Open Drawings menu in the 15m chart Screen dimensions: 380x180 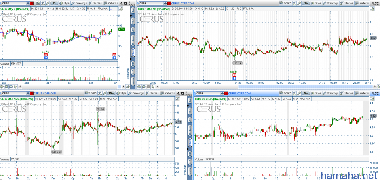pyautogui.click(x=137, y=93)
